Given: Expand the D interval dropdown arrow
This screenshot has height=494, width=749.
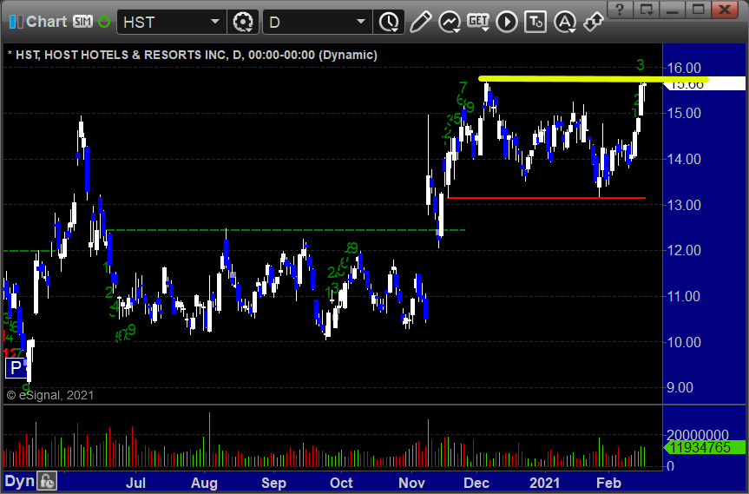Looking at the screenshot, I should [x=361, y=22].
